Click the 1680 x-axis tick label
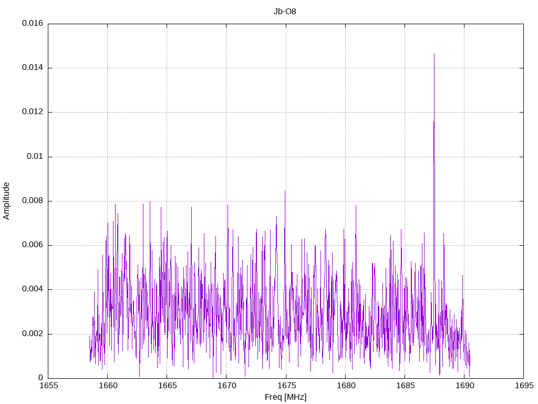The height and width of the screenshot is (404, 538). tap(346, 386)
